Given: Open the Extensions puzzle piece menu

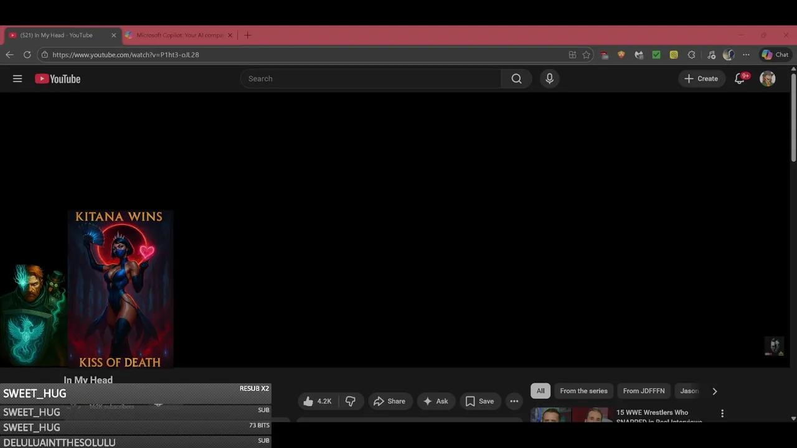Looking at the screenshot, I should tap(691, 55).
